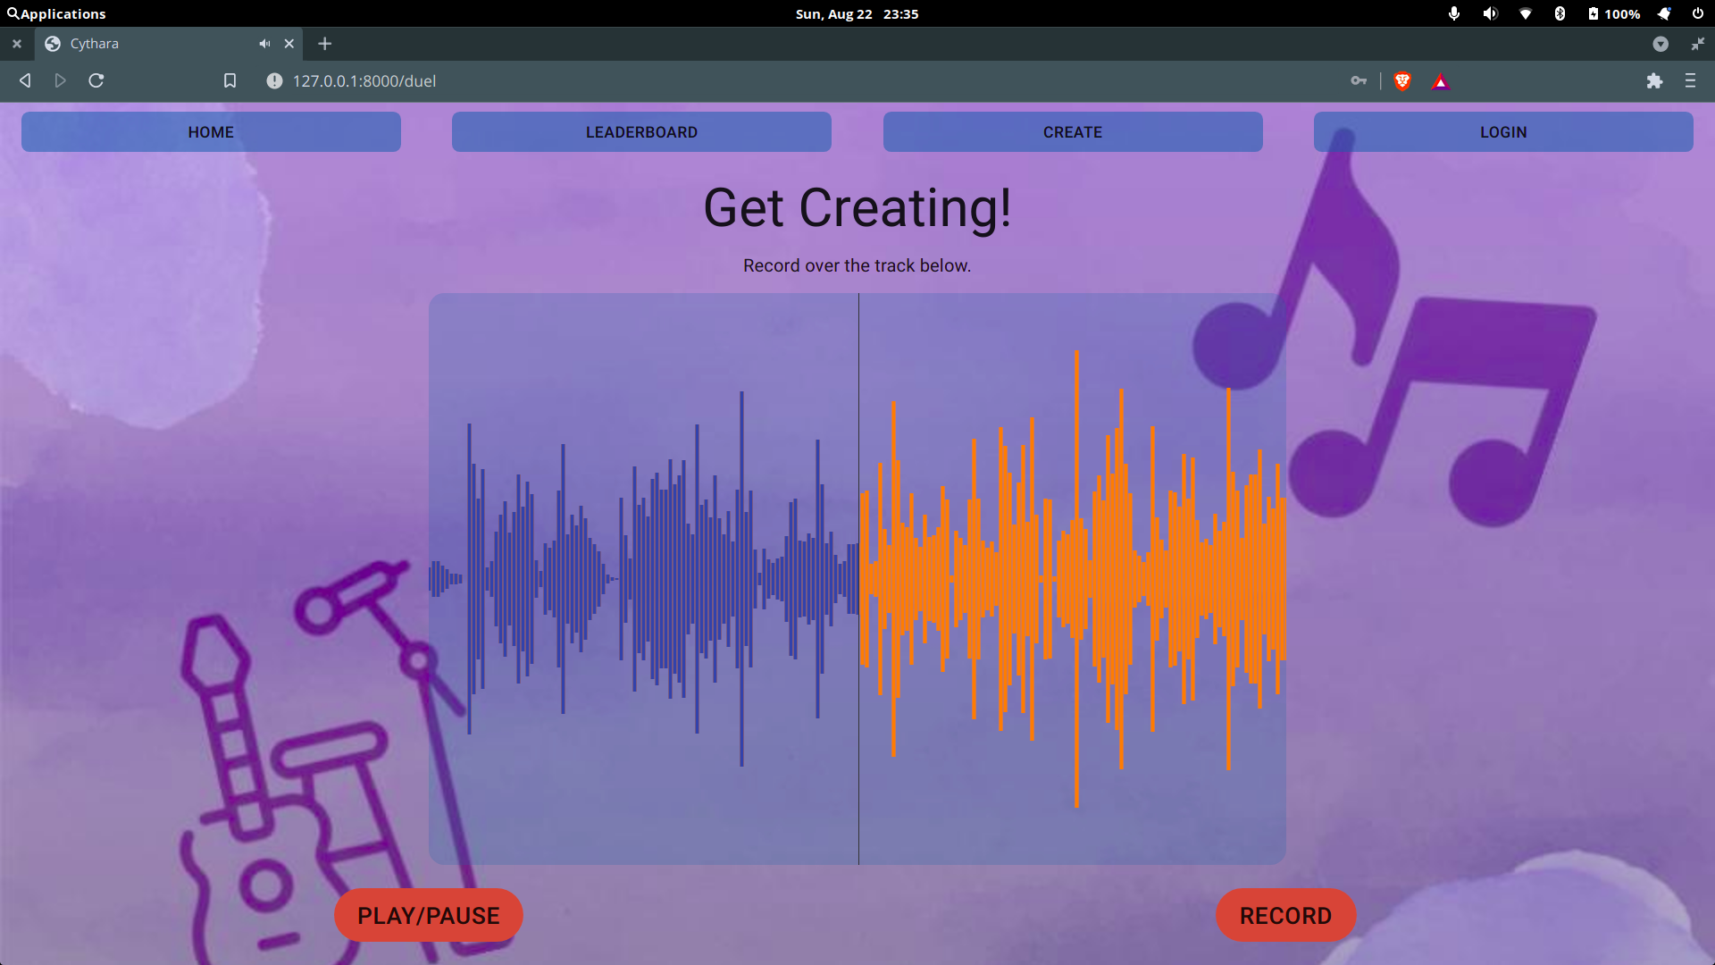
Task: Click the back navigation arrow
Action: 25,80
